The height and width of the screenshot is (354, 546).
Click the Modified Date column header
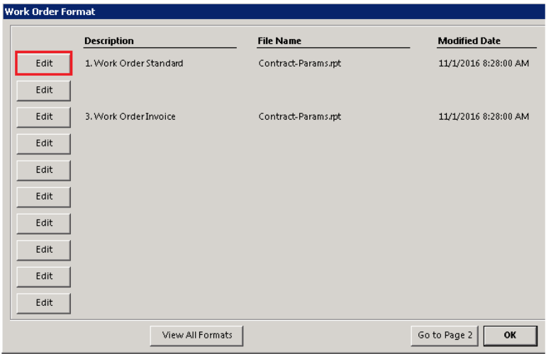coord(469,41)
